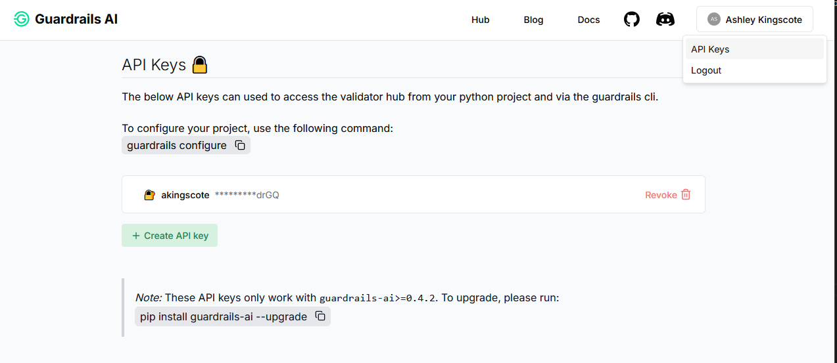837x363 pixels.
Task: Click the pip install guardrails-ai command text
Action: coord(224,316)
